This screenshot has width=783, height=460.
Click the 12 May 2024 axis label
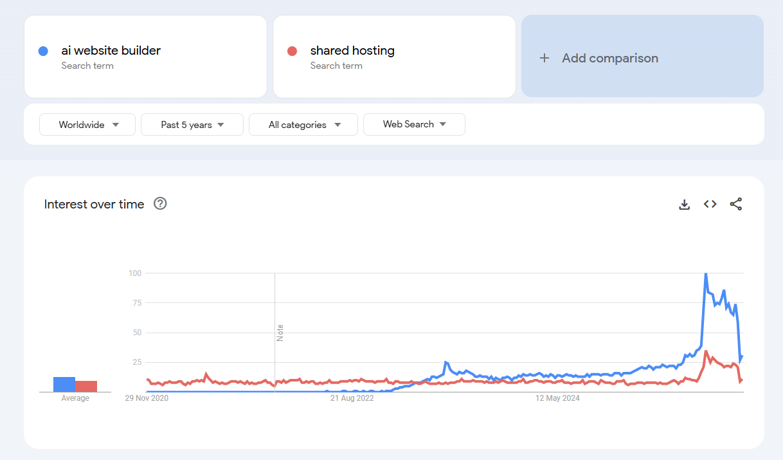click(557, 398)
